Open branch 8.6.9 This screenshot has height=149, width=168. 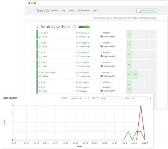(43, 53)
